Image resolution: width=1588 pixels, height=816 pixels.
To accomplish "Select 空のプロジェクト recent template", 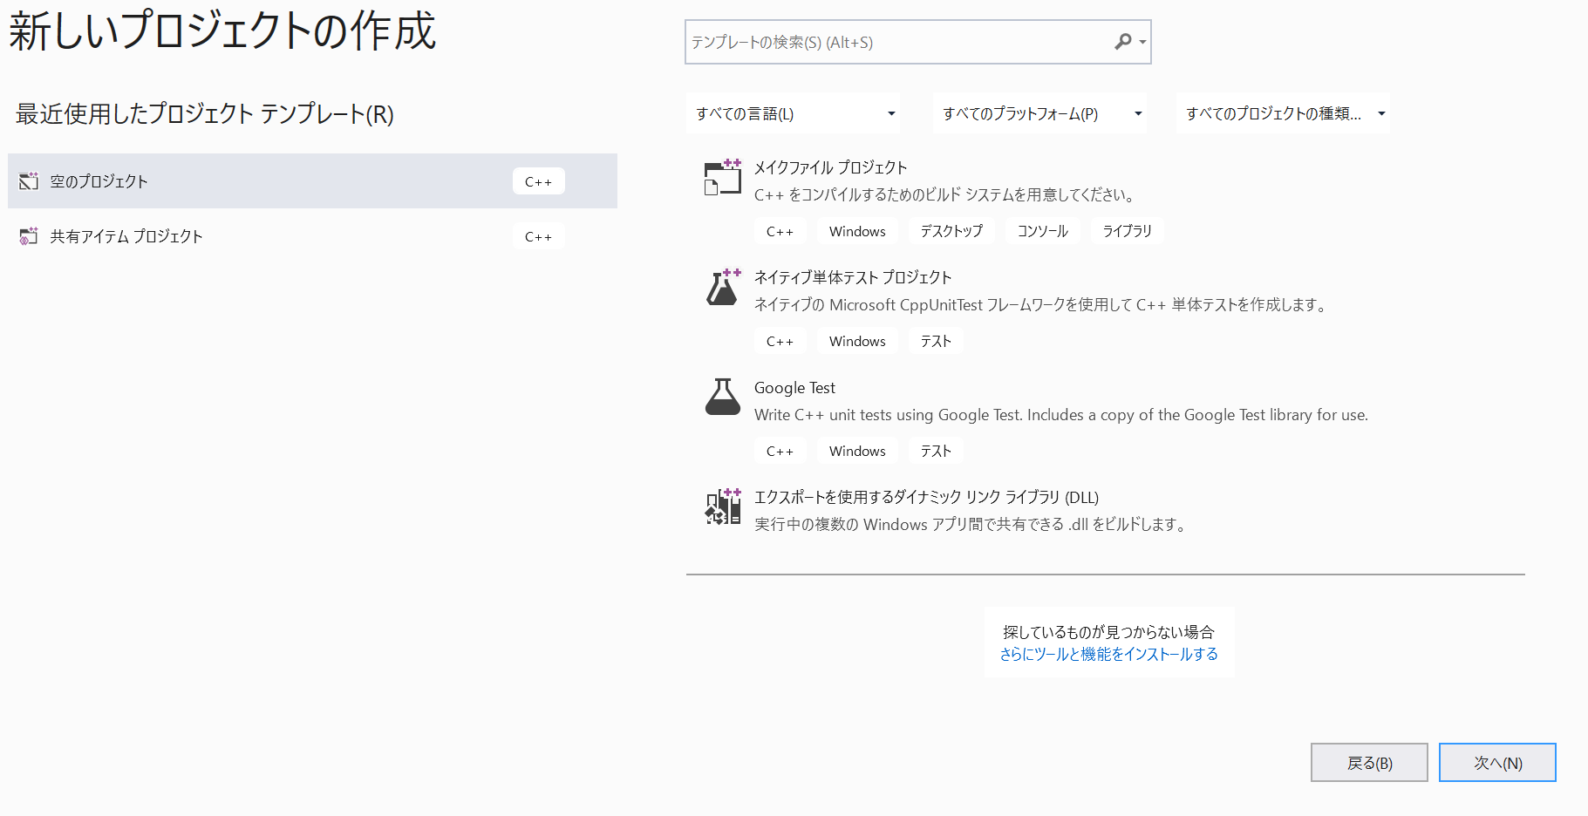I will pyautogui.click(x=312, y=180).
